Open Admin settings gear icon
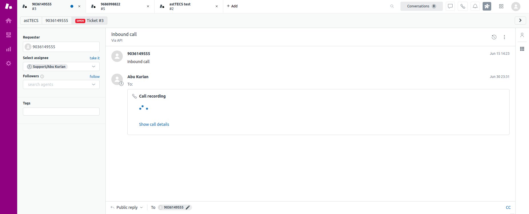Viewport: 529px width, 214px height. point(9,63)
